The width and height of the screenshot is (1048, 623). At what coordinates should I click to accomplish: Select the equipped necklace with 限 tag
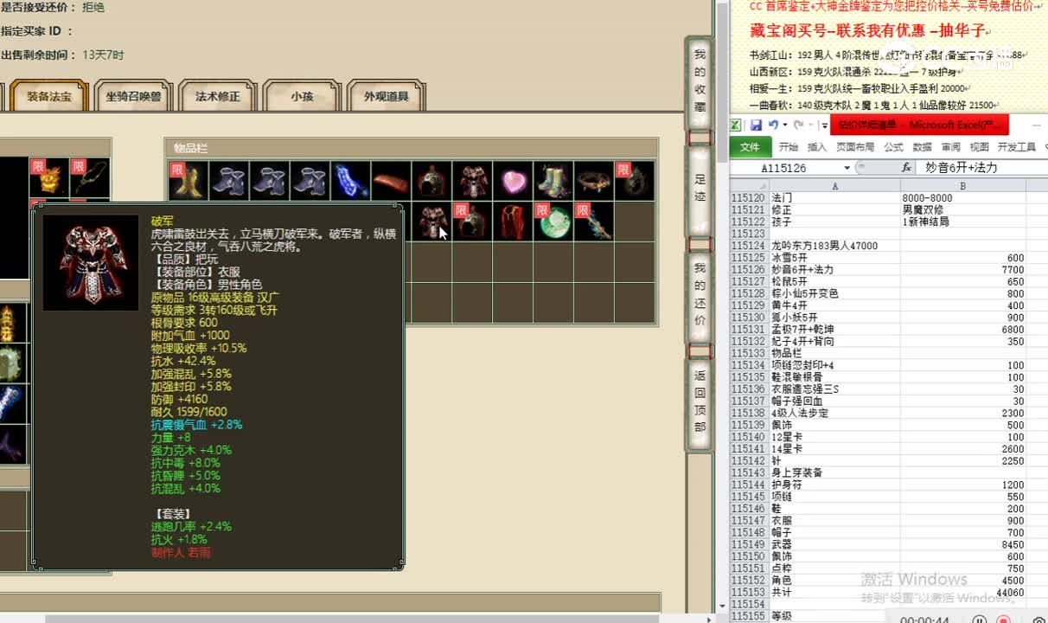[90, 177]
